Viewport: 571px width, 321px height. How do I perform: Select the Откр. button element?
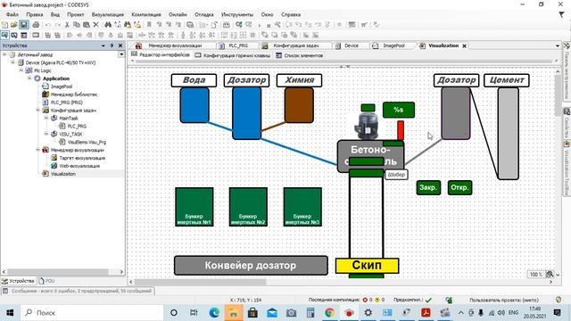click(x=460, y=188)
